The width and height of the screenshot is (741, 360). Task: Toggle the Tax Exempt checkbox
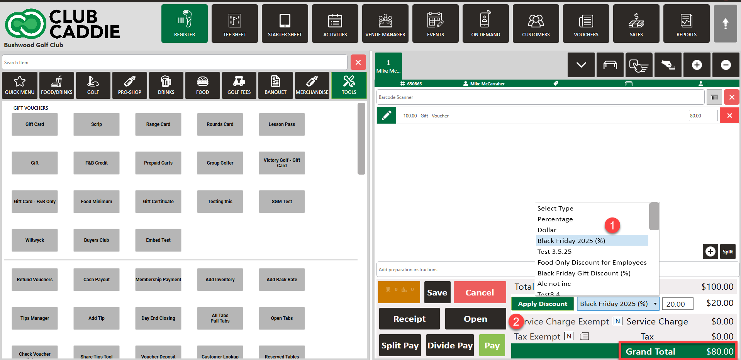[569, 336]
